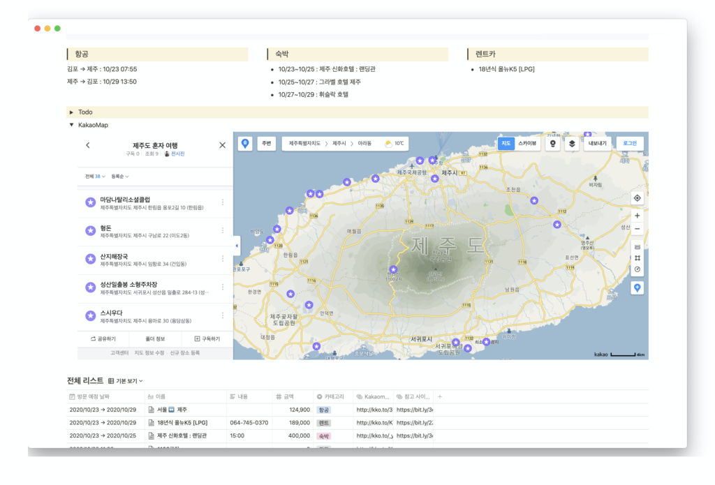
Task: Select the 지도 map view toggle
Action: coord(506,143)
